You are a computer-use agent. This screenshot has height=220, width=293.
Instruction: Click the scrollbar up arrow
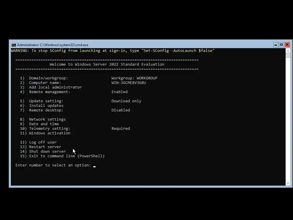(288, 51)
